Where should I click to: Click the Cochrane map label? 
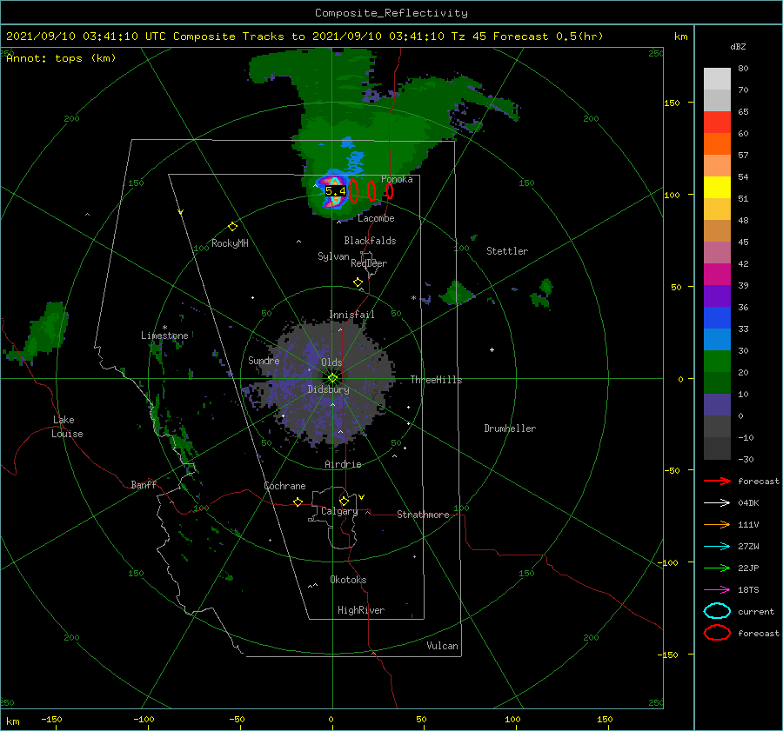tap(284, 486)
